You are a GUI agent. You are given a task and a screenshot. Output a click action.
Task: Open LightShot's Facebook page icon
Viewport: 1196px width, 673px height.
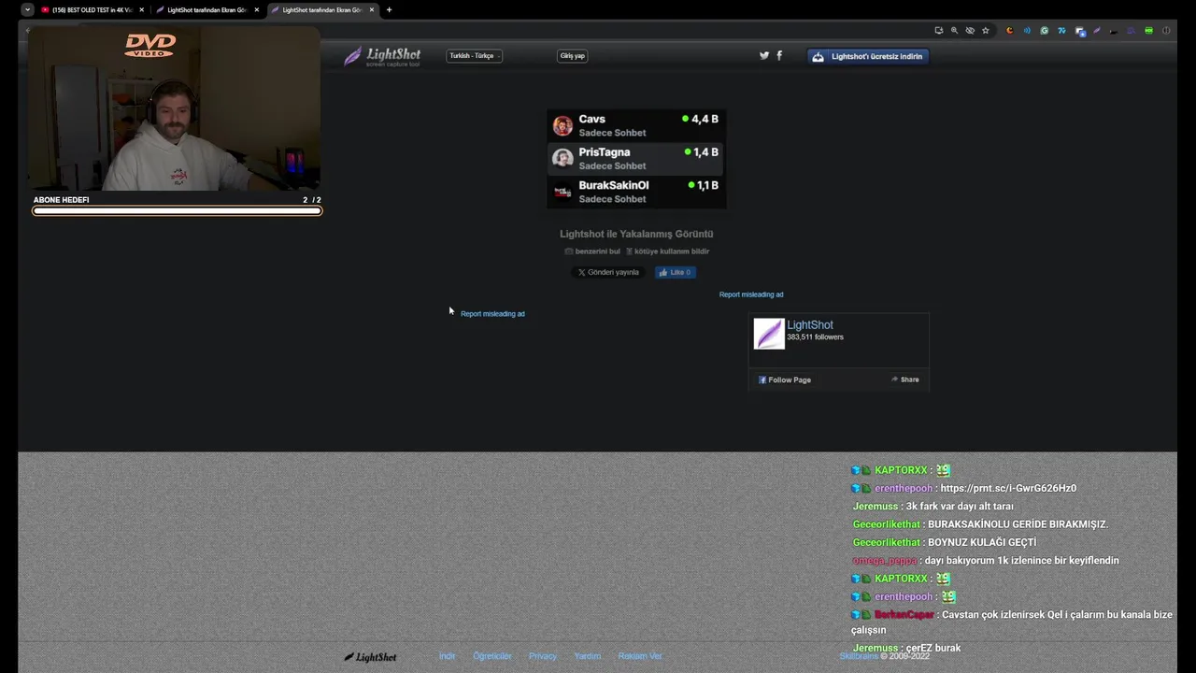[779, 56]
